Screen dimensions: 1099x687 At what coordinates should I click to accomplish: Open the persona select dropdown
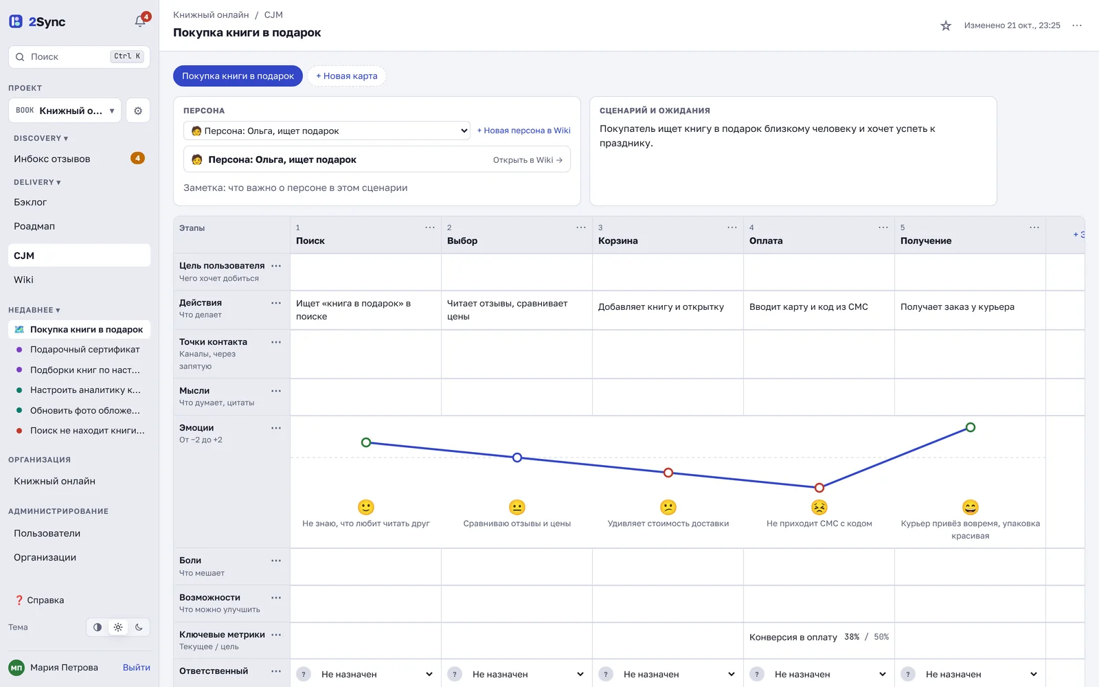327,131
